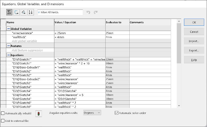Collapse the Features section
Image resolution: width=207 pixels, height=127 pixels.
9,46
